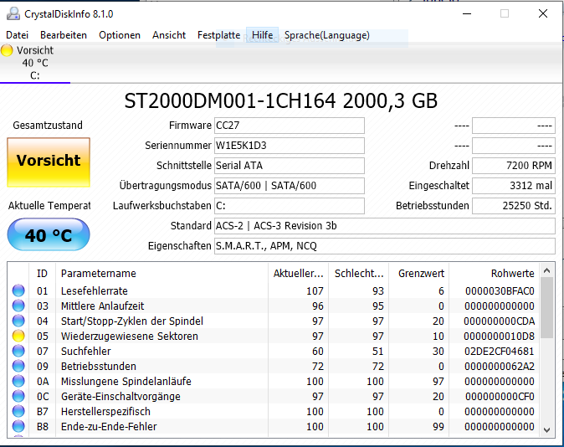564x447 pixels.
Task: Click the SMART list vertical scrollbar thumb
Action: [x=547, y=308]
